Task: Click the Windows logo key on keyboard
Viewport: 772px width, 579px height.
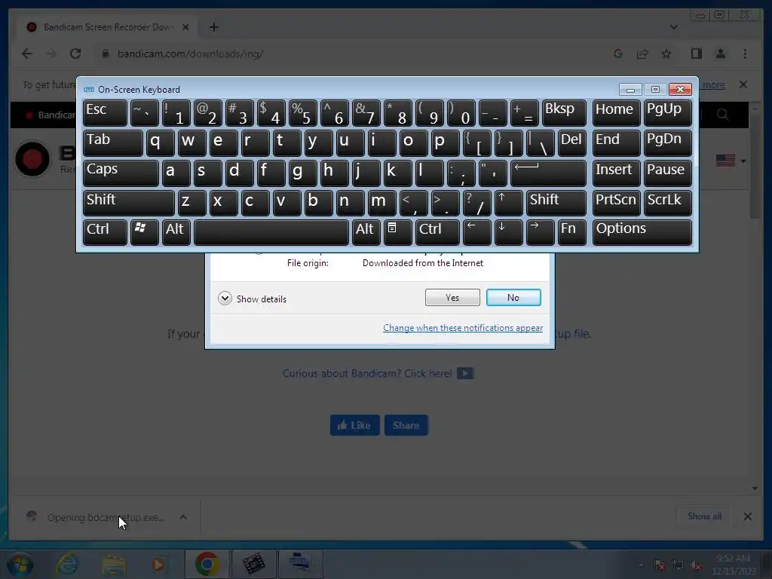Action: coord(144,232)
